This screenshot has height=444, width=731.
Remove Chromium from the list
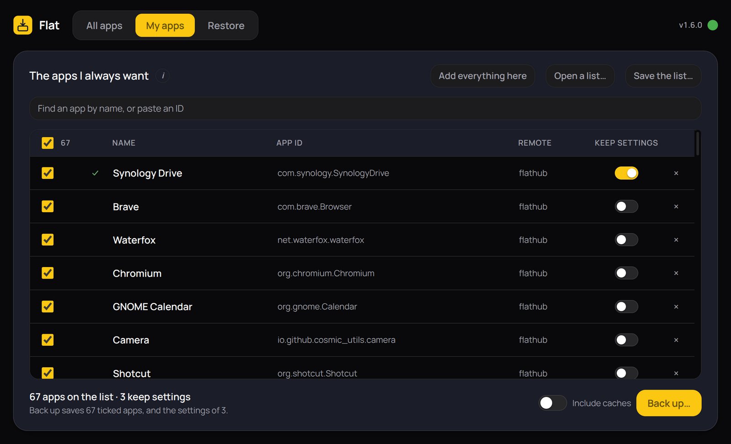[x=676, y=273]
